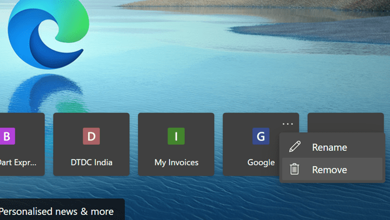The image size is (390, 220).
Task: Open the My Invoices quick link tile
Action: [176, 144]
